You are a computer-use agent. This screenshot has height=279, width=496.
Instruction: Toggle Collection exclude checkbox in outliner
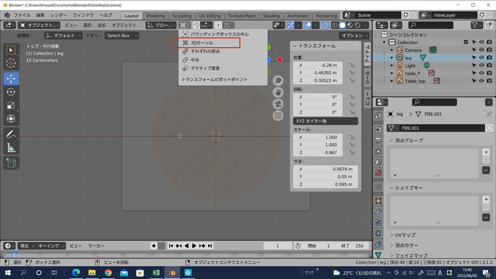(x=466, y=42)
